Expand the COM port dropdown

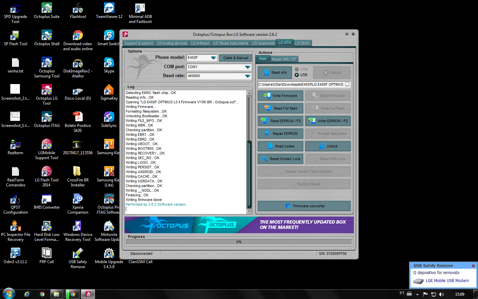[x=247, y=67]
